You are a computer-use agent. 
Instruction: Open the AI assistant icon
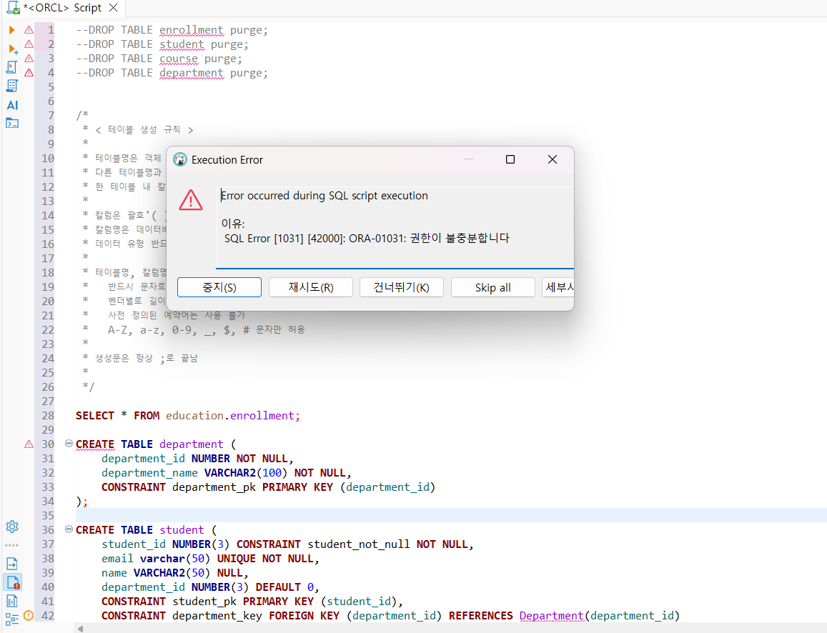pyautogui.click(x=12, y=105)
